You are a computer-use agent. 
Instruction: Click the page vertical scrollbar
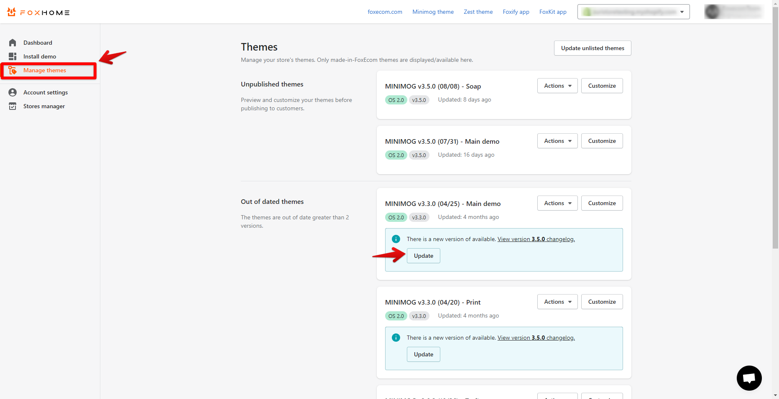[x=775, y=127]
